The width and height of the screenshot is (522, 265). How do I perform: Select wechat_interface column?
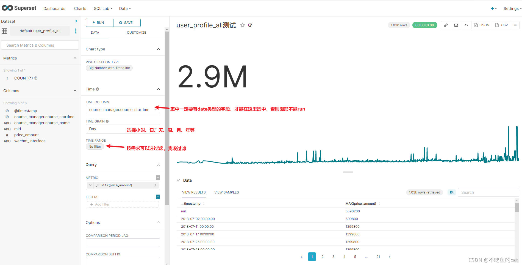[30, 141]
